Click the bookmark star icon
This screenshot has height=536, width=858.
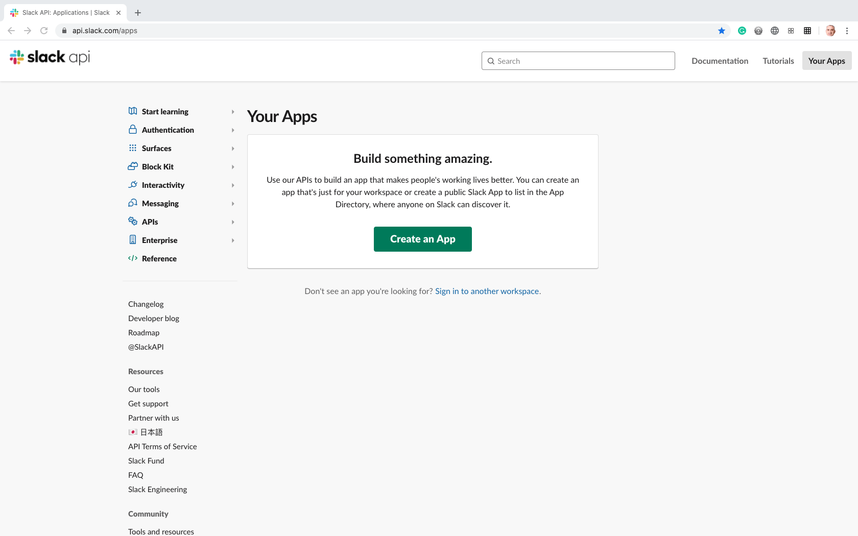point(722,31)
